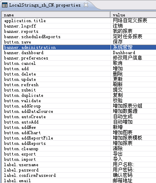Click the highlighted banner.administration key
156x183 pixels.
pyautogui.click(x=30, y=47)
